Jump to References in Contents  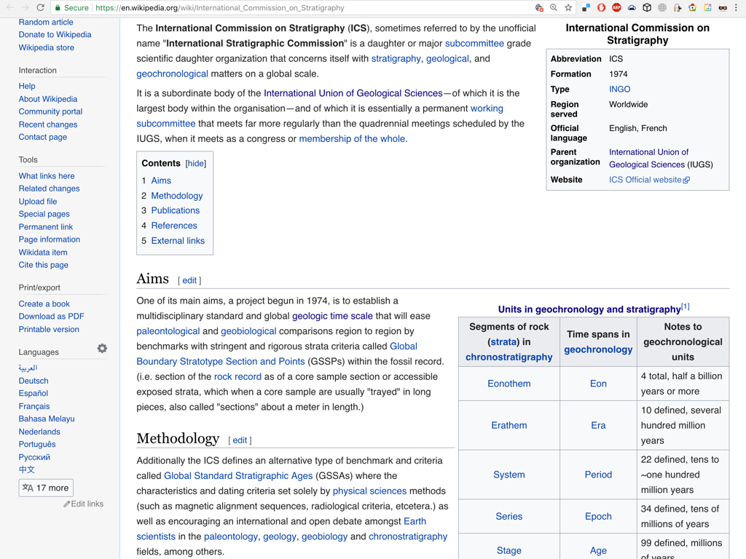pos(174,226)
